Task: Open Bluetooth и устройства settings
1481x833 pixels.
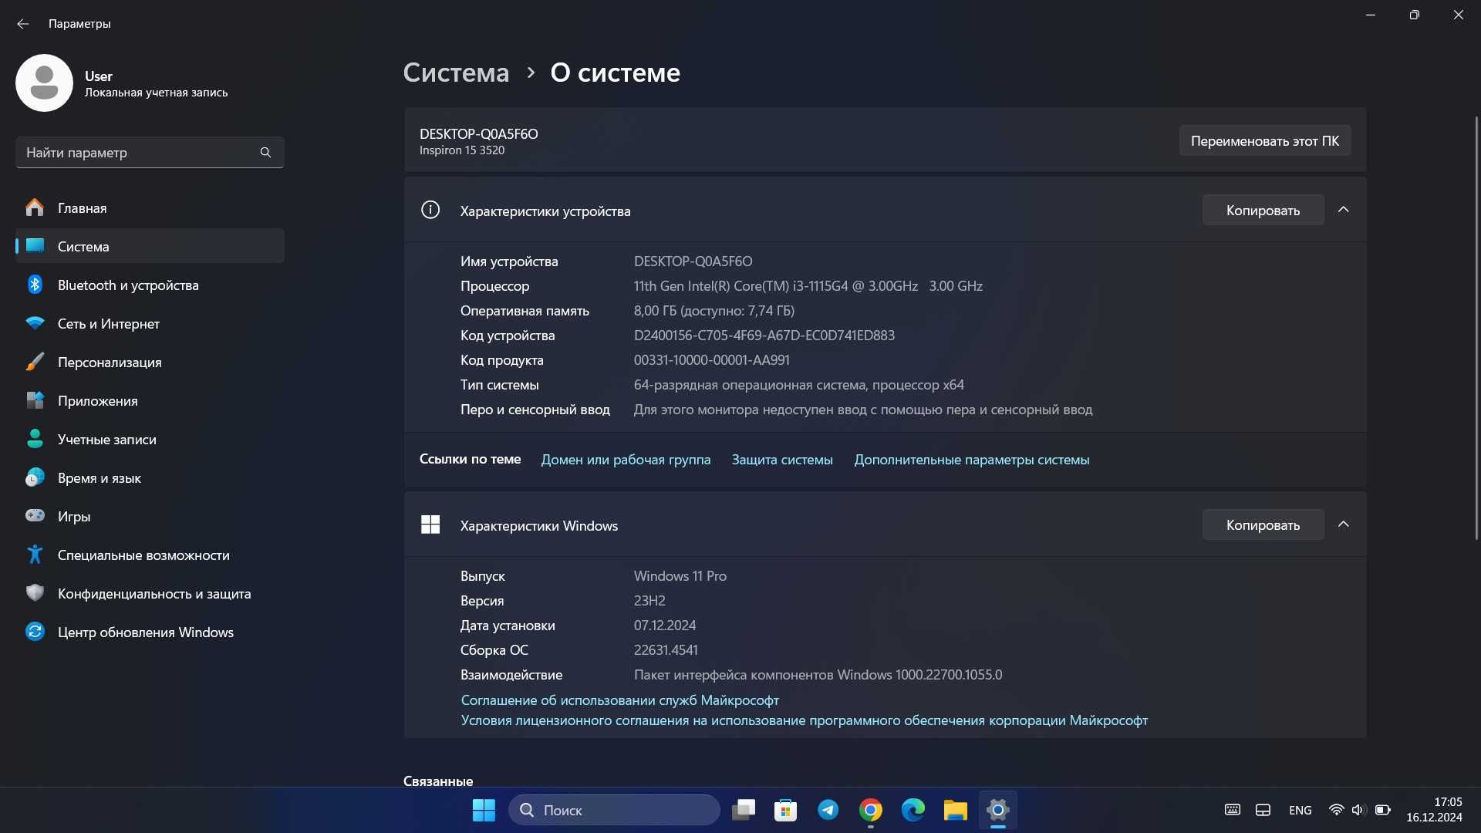Action: 150,285
